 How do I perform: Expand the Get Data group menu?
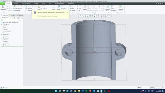19,13
